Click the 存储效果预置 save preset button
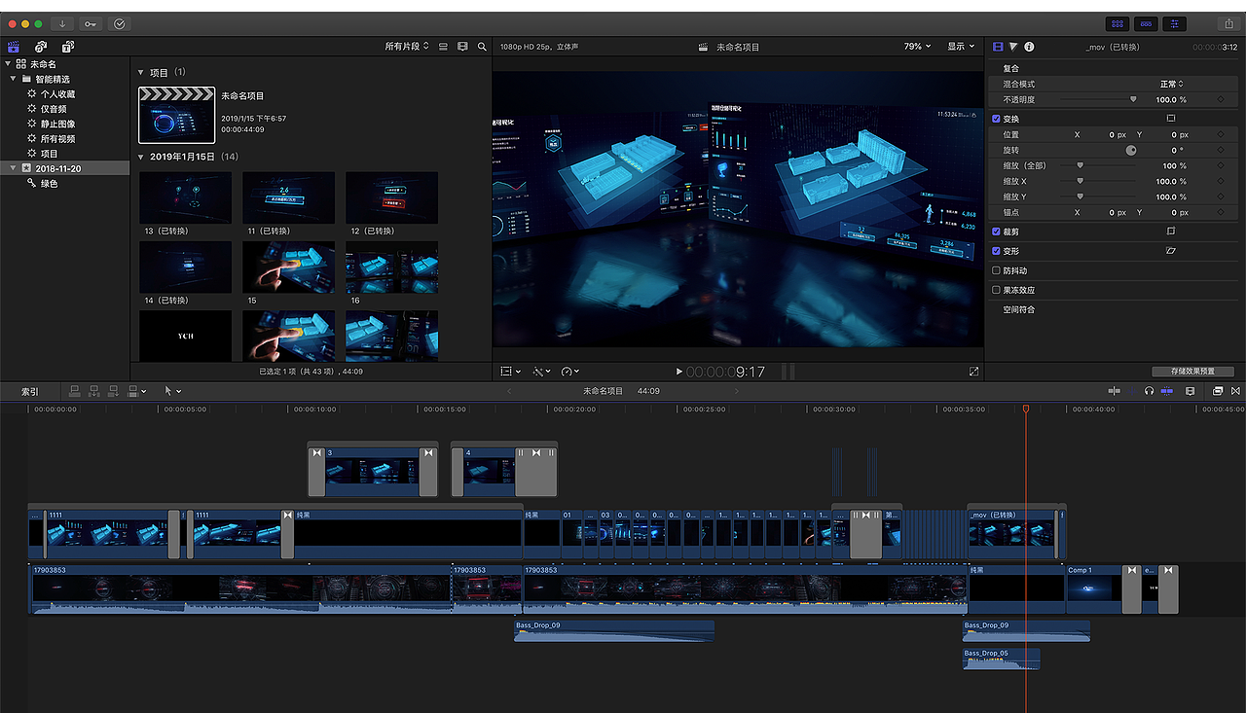The height and width of the screenshot is (713, 1246). [x=1191, y=372]
